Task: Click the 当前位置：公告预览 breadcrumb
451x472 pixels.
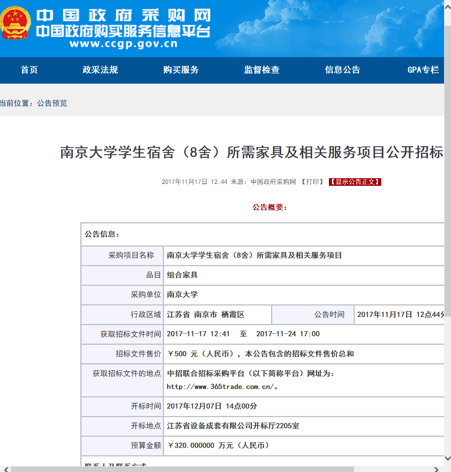Action: pyautogui.click(x=33, y=103)
